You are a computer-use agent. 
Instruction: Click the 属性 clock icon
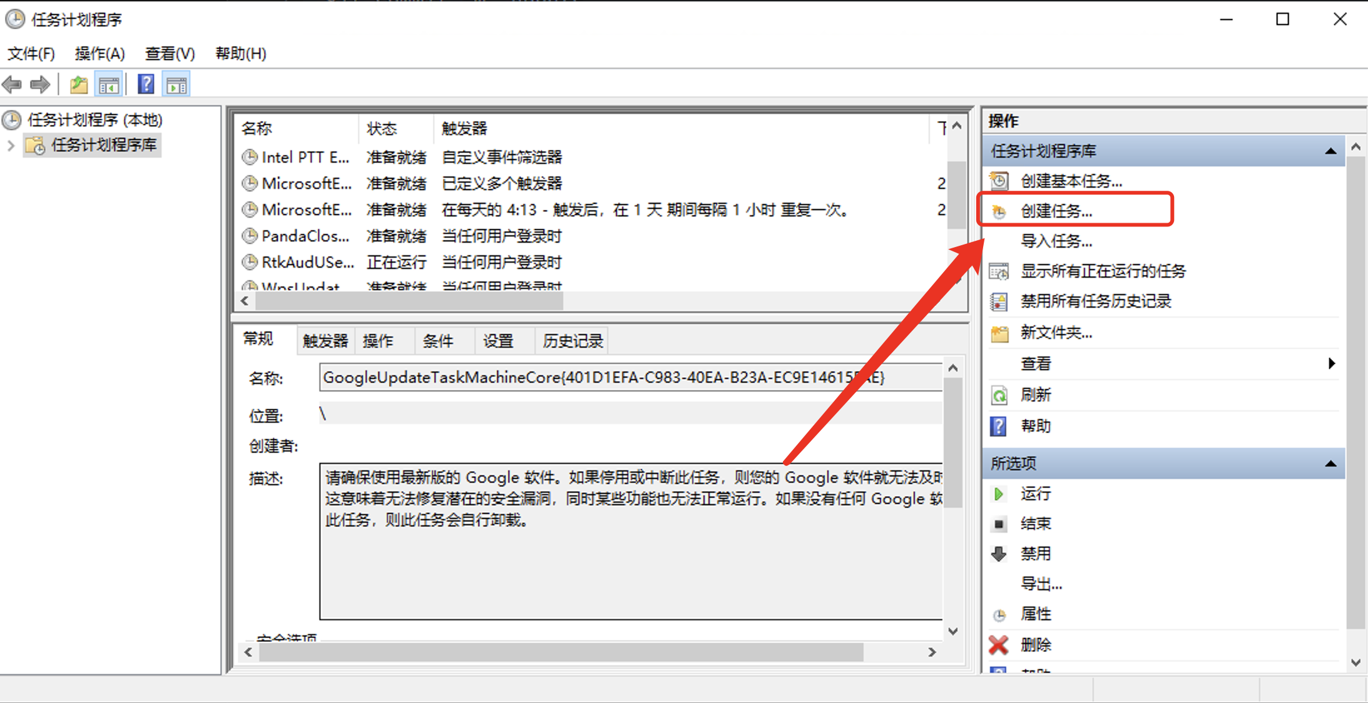click(999, 615)
